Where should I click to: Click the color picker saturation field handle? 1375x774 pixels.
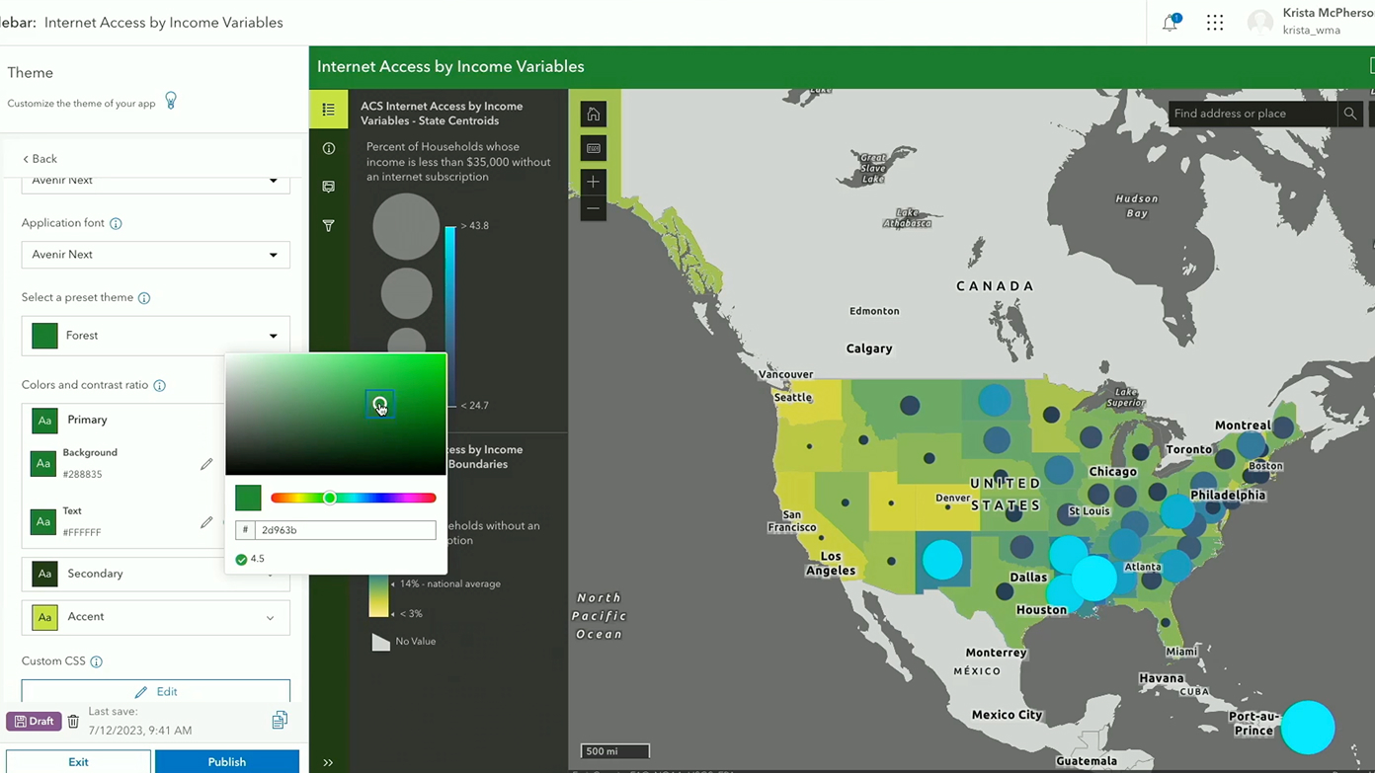click(379, 404)
